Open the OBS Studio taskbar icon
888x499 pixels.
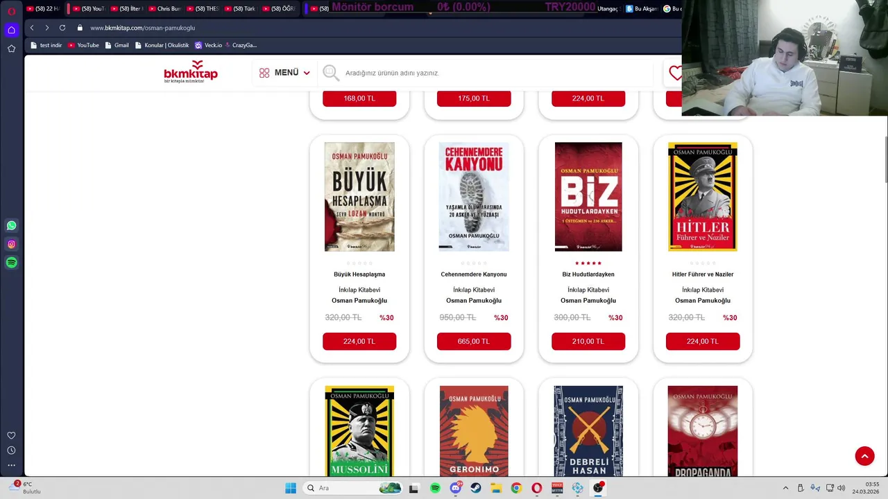point(598,488)
